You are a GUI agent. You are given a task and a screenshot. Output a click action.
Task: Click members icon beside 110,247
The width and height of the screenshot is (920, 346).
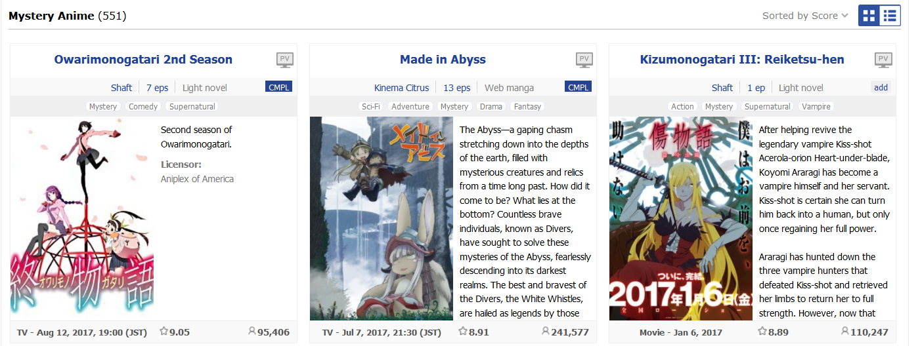click(x=845, y=332)
